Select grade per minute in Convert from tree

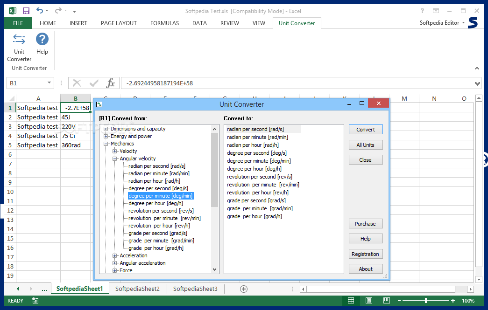(x=161, y=241)
